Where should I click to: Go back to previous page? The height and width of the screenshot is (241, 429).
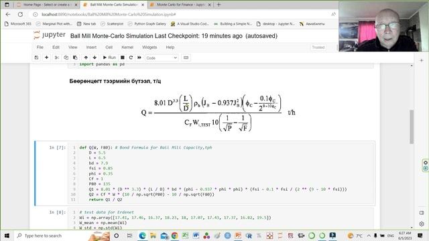point(8,14)
